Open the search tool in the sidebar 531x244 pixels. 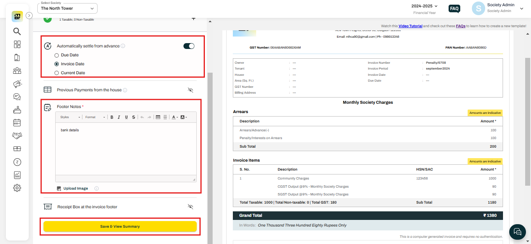coord(17,31)
